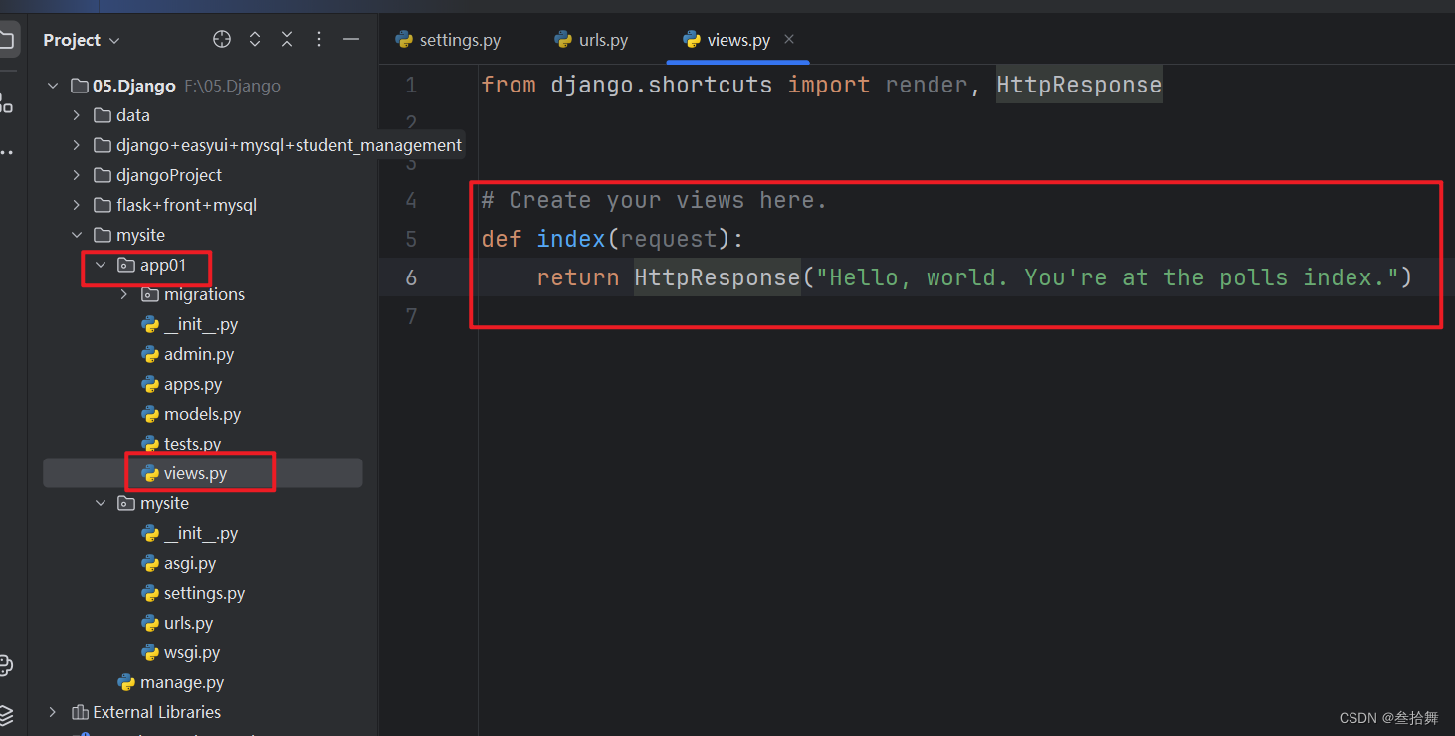Collapse the app01 folder
The image size is (1455, 736).
[x=101, y=265]
